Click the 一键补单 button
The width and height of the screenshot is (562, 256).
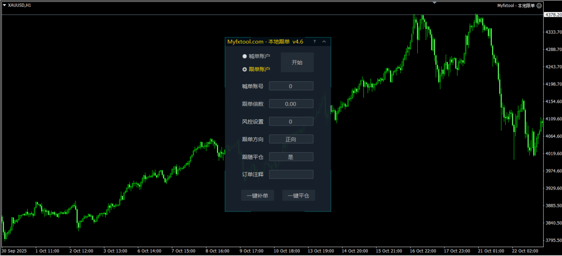[x=258, y=196]
